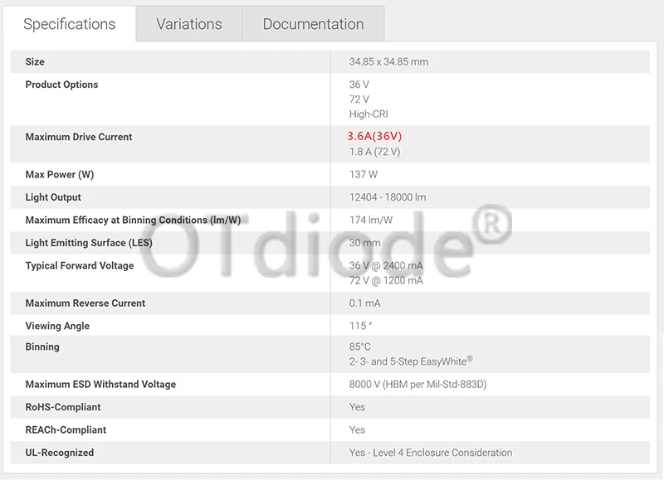Click the 1.8 A (72 V) value
Image resolution: width=664 pixels, height=480 pixels.
374,152
